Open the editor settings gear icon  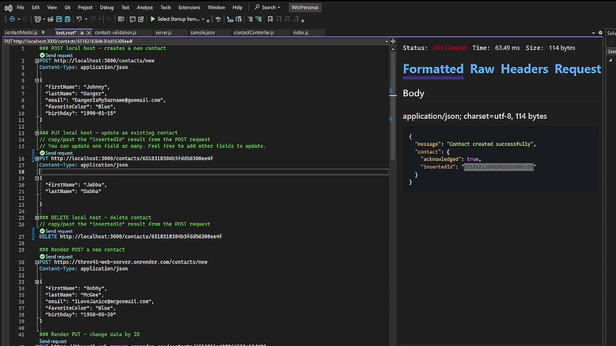coord(600,33)
